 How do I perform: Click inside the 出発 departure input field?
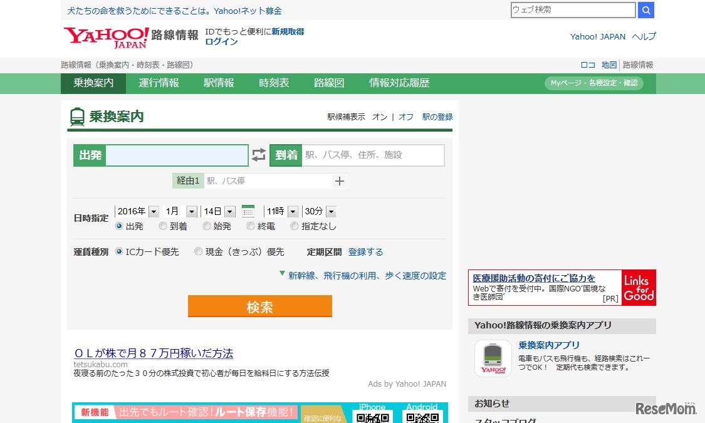click(x=177, y=155)
